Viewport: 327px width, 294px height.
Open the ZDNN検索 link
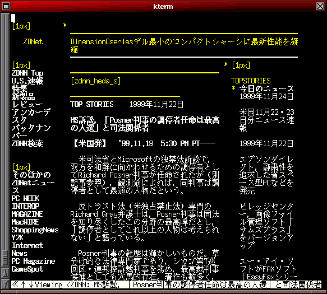[27, 144]
